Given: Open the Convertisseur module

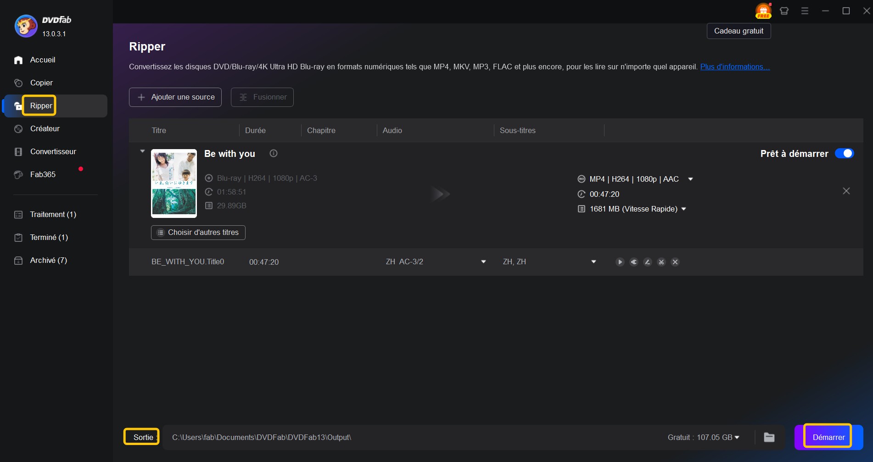Looking at the screenshot, I should (53, 152).
